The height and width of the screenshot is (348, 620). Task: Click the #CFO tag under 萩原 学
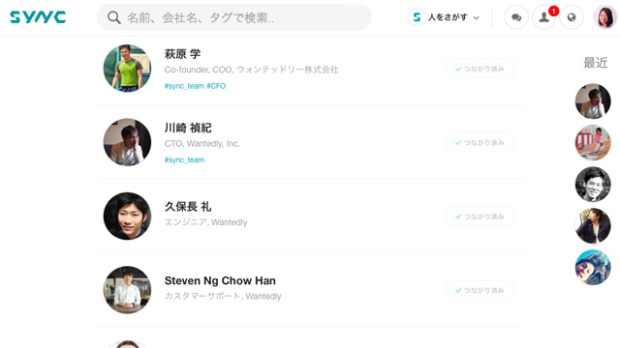point(216,86)
